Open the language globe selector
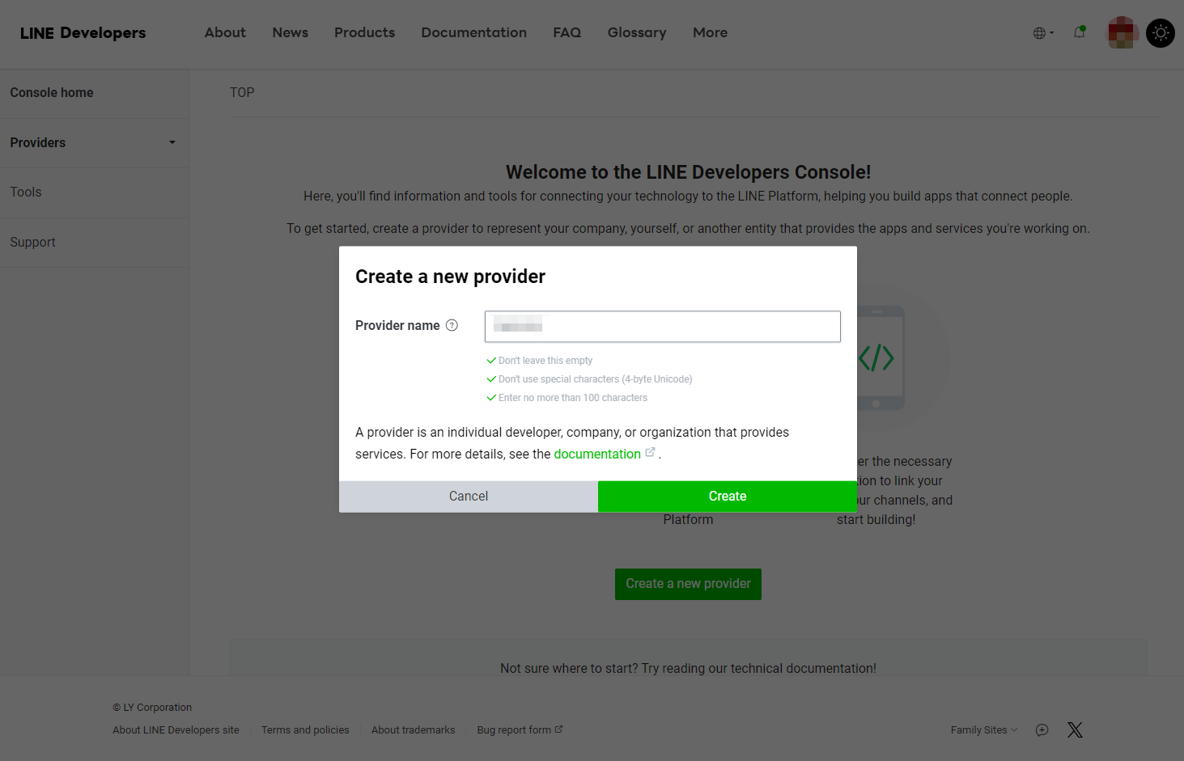The height and width of the screenshot is (761, 1184). coord(1043,33)
